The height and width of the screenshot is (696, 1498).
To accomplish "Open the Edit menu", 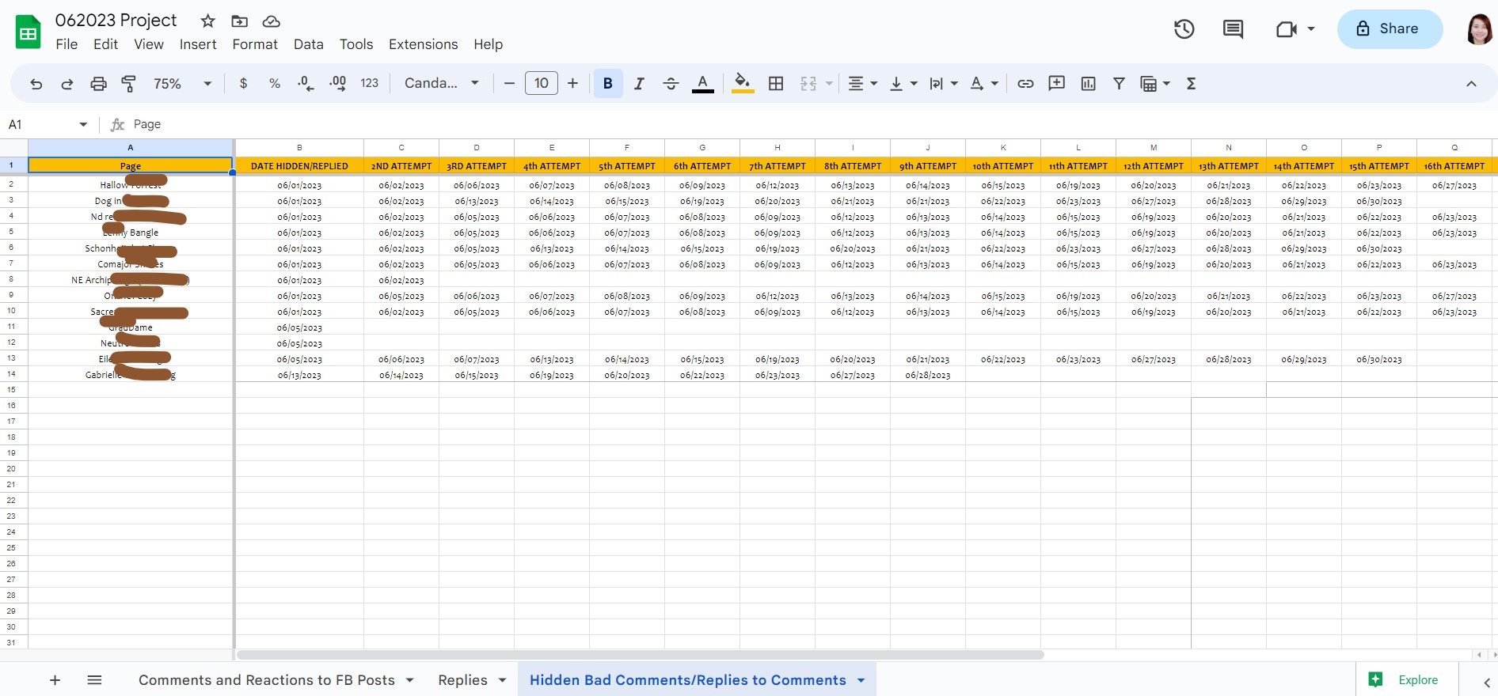I will click(105, 44).
